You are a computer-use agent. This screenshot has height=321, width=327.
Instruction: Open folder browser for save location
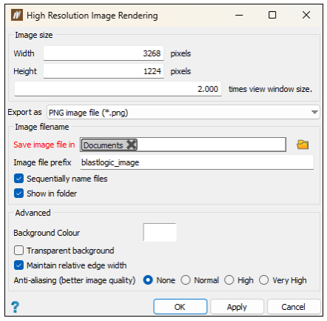click(x=303, y=145)
